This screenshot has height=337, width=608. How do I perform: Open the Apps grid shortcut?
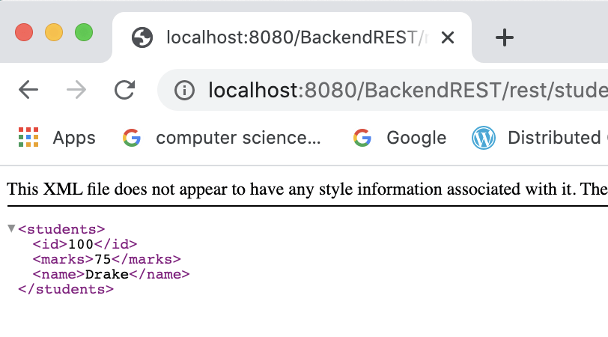57,138
